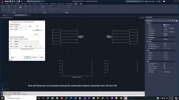Screen dimensions: 179x100
Task: Click OK in the Curly Bracket dialog
Action: pyautogui.click(x=27, y=57)
